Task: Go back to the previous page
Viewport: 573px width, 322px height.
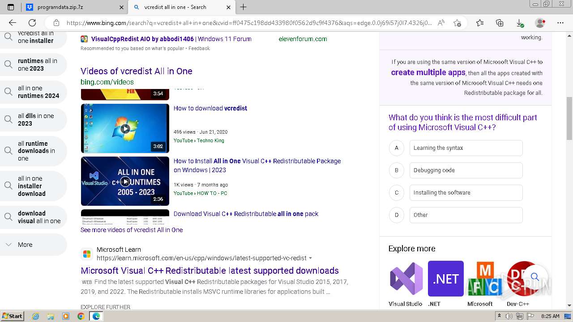Action: (13, 23)
